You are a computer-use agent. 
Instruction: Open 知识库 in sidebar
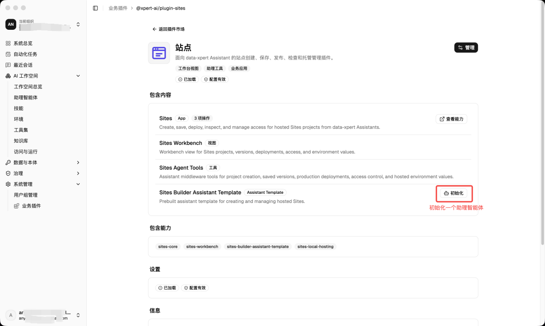[x=21, y=141]
